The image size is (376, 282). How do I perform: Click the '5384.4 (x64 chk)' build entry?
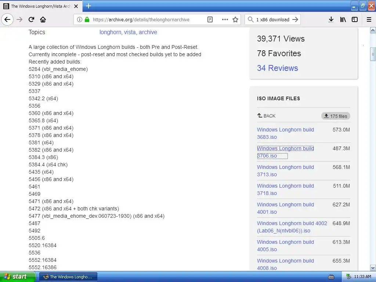[48, 164]
